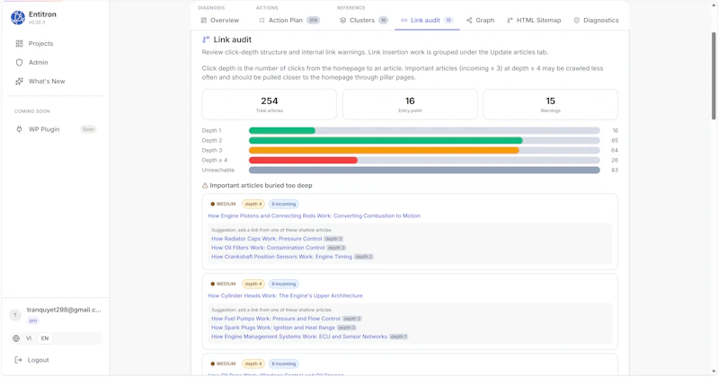Open the Diagnostics tab
The width and height of the screenshot is (719, 377).
pyautogui.click(x=596, y=20)
